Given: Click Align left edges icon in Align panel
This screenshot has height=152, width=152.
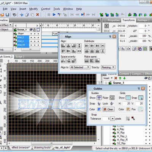Looking at the screenshot, I should pyautogui.click(x=63, y=46).
